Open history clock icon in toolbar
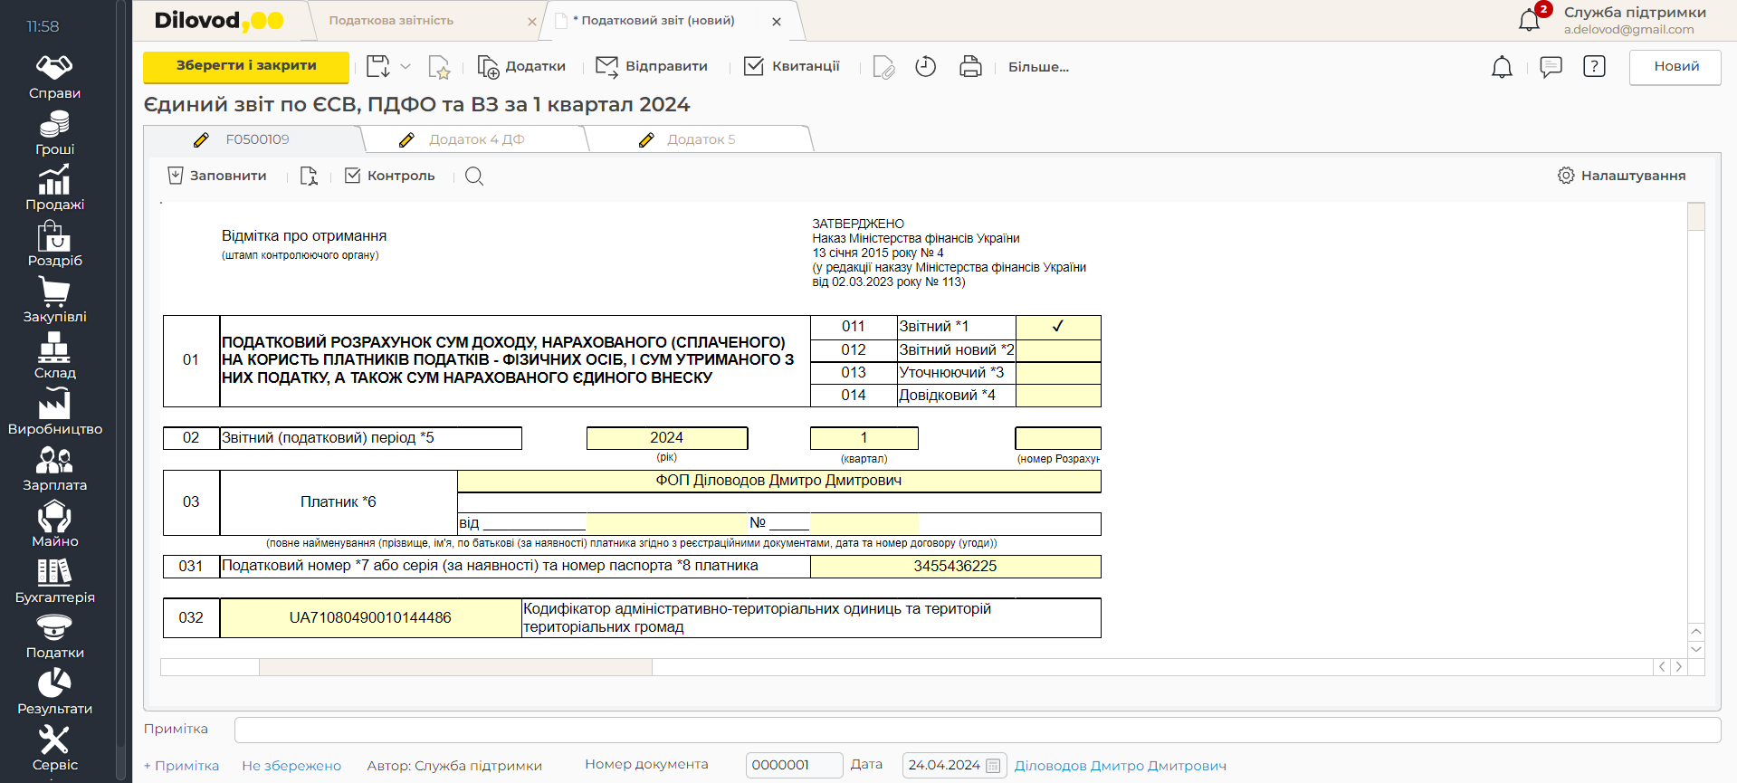Image resolution: width=1737 pixels, height=783 pixels. (x=925, y=67)
